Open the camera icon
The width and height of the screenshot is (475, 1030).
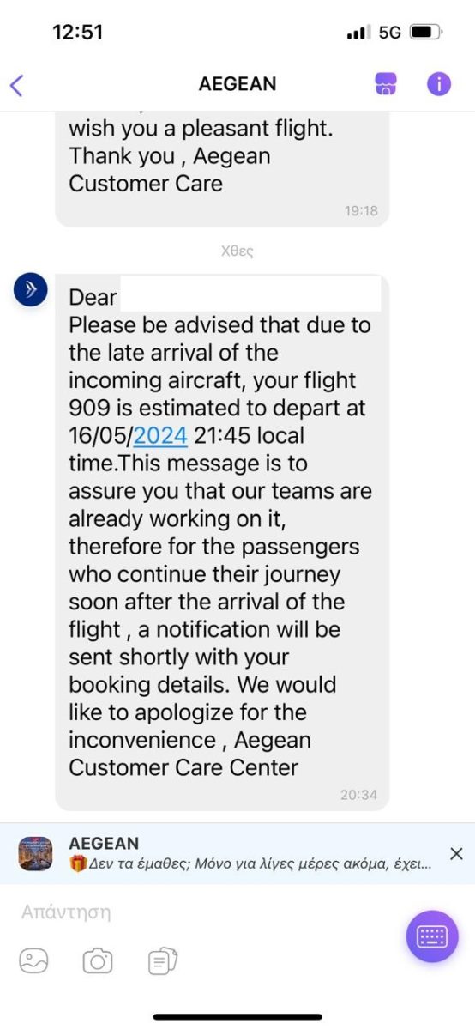(x=98, y=961)
